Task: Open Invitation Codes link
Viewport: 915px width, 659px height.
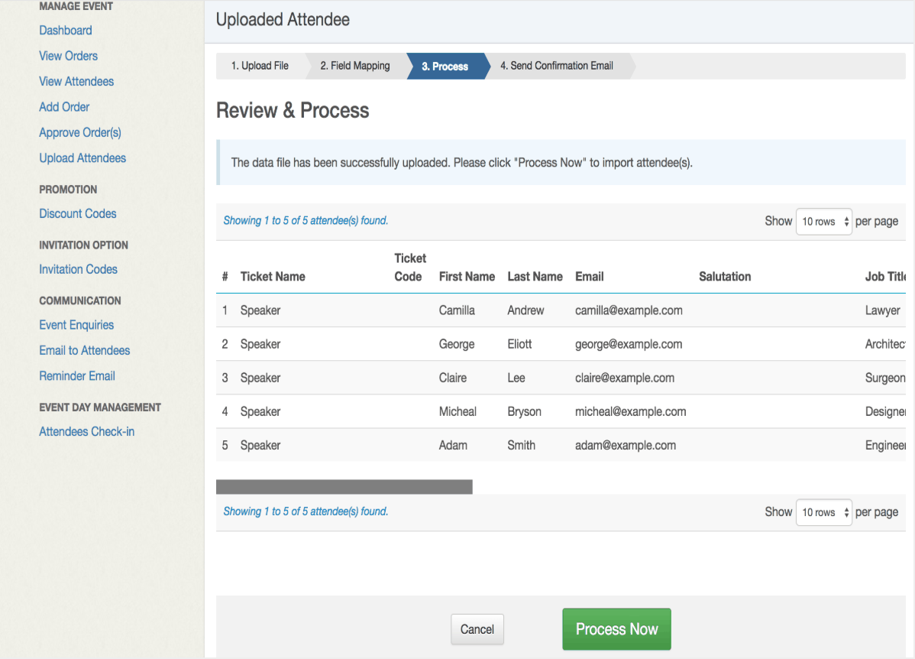Action: click(x=78, y=269)
